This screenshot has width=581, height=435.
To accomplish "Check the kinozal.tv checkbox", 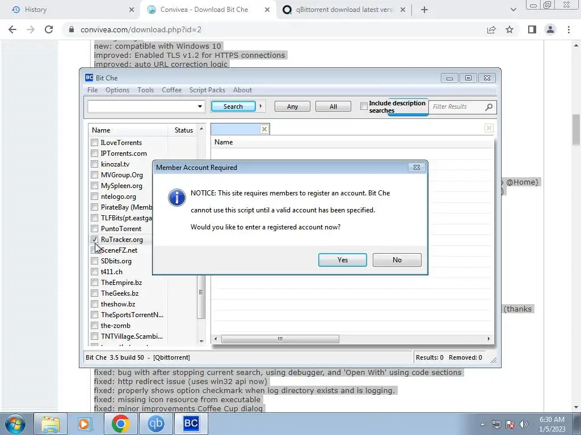I will pos(95,164).
